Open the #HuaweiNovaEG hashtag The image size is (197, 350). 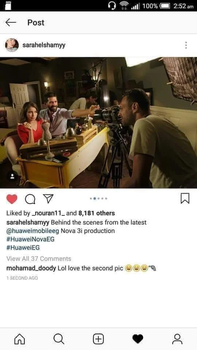click(x=30, y=239)
